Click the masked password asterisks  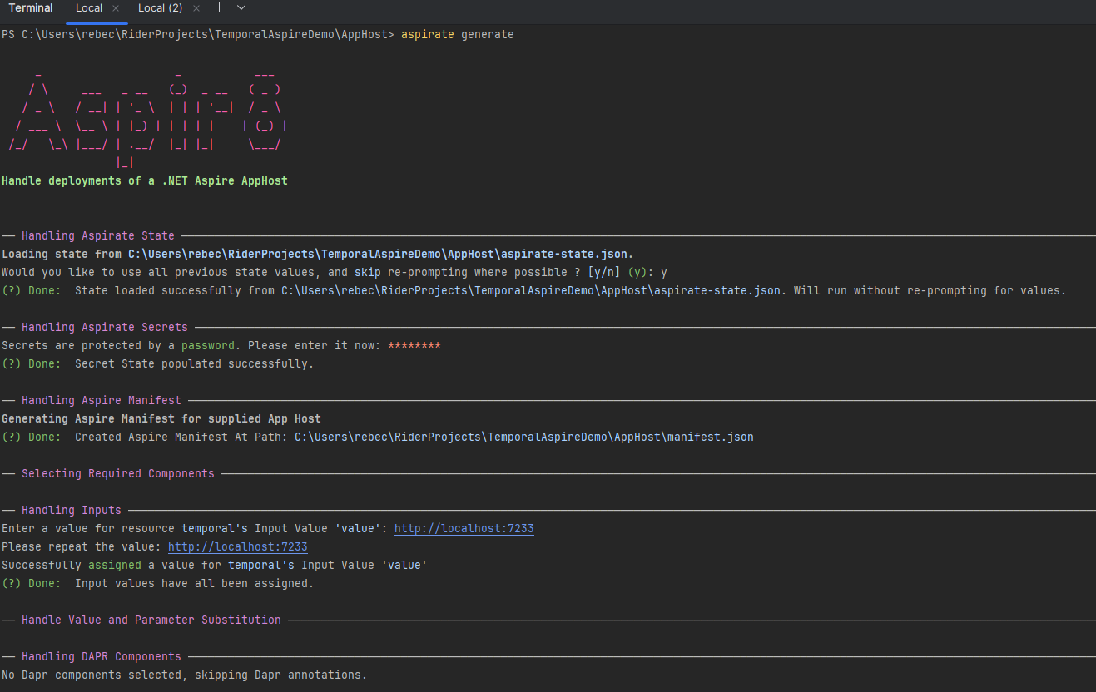coord(414,346)
